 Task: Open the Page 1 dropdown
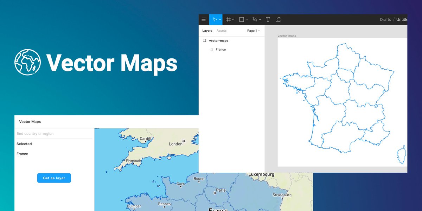coord(253,31)
